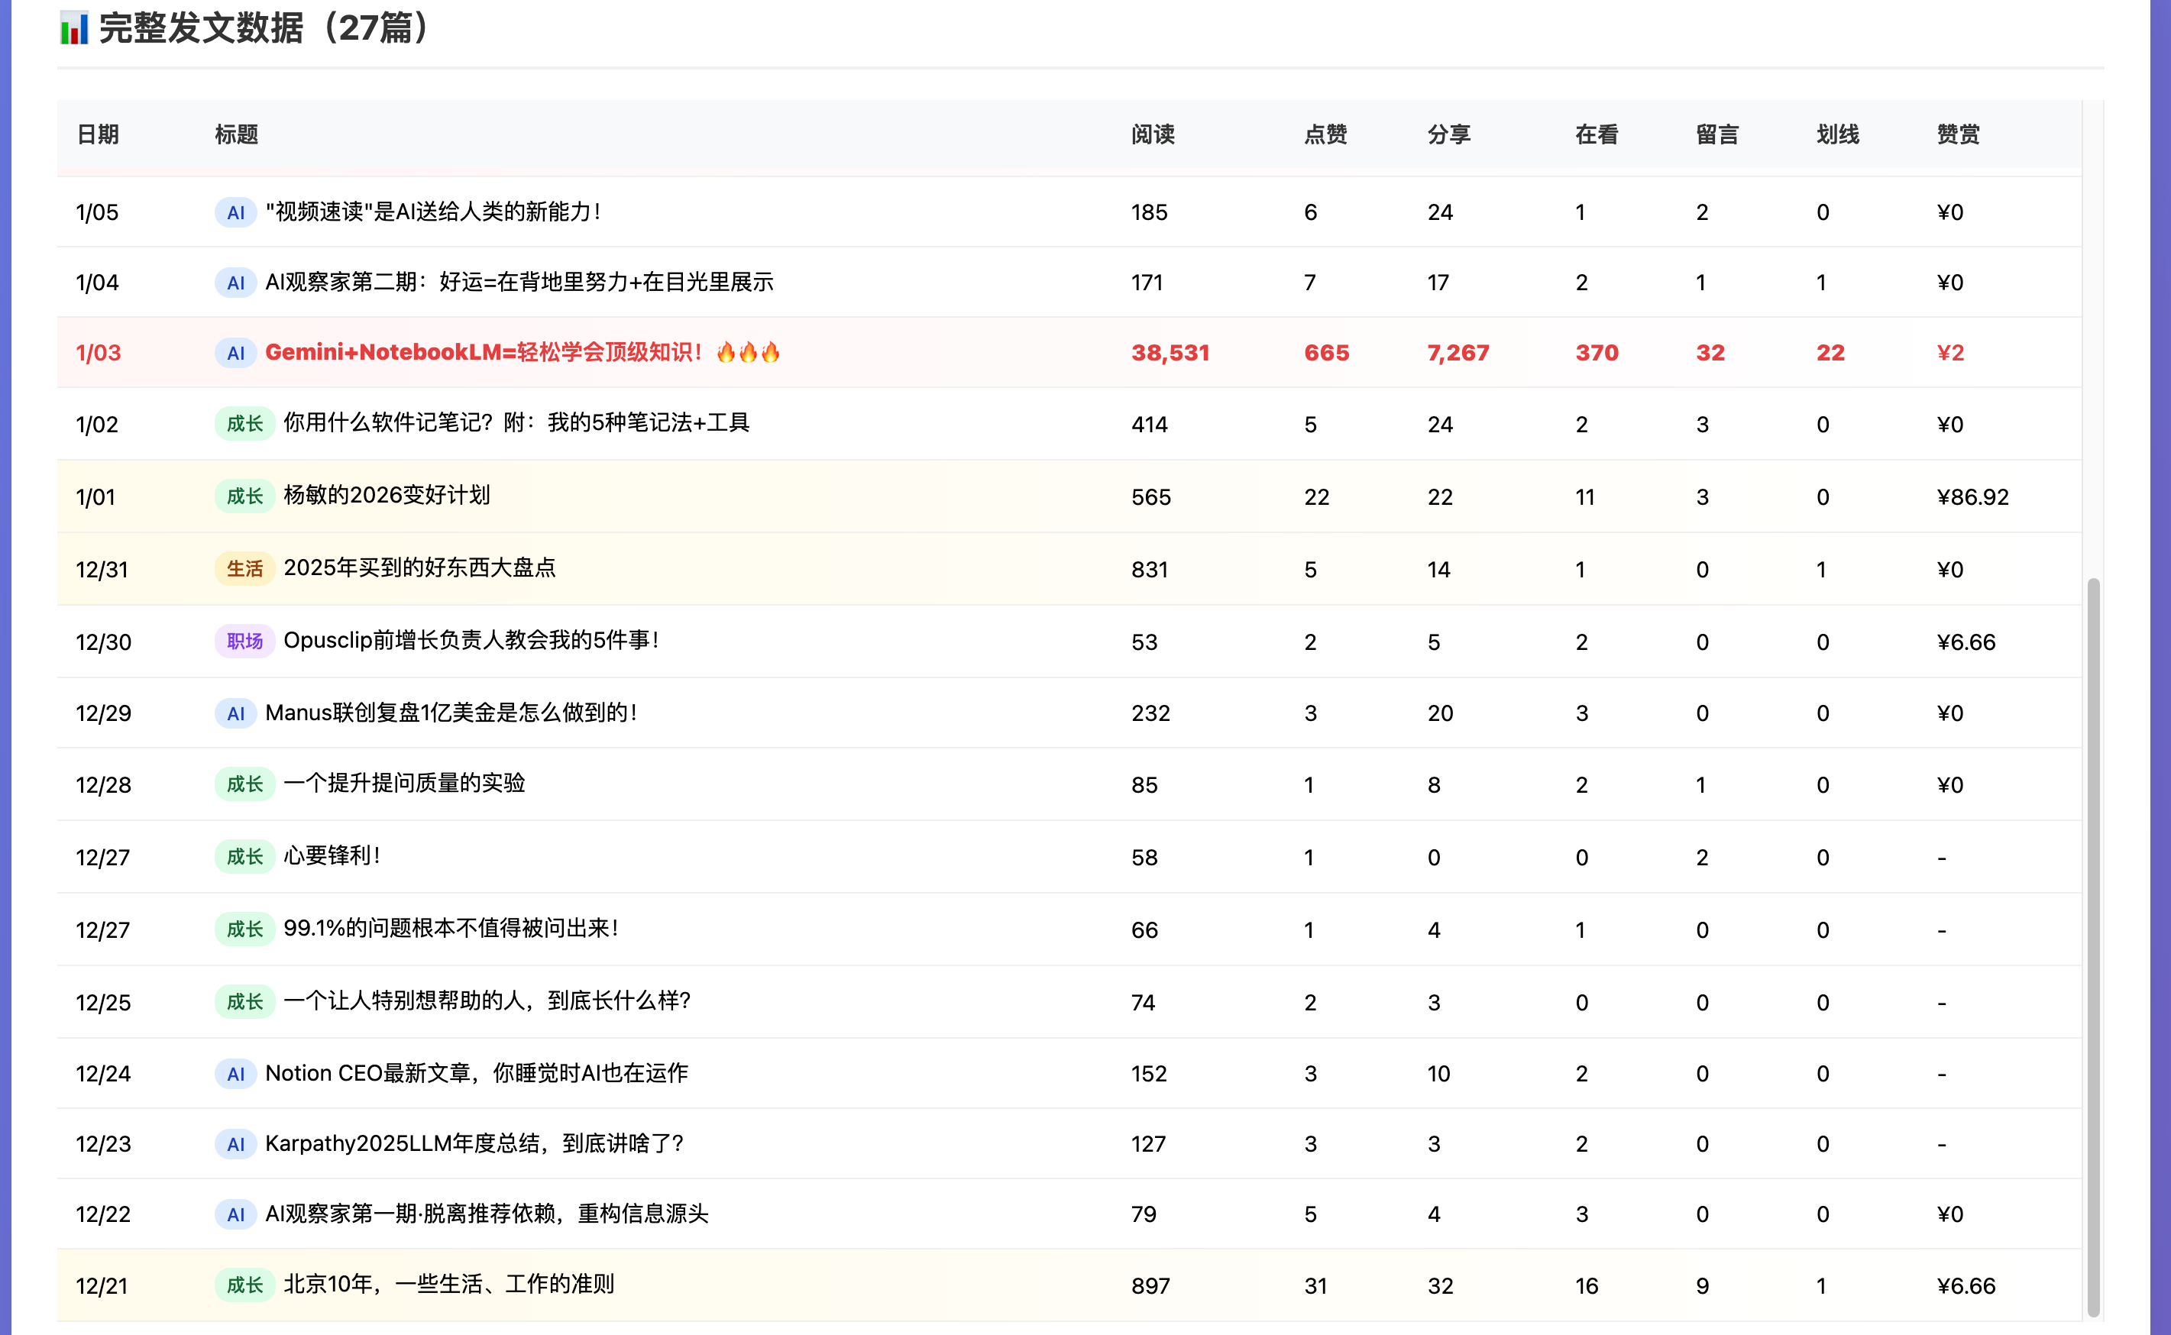The image size is (2171, 1335).
Task: Click the 38,531 read count cell
Action: (x=1170, y=353)
